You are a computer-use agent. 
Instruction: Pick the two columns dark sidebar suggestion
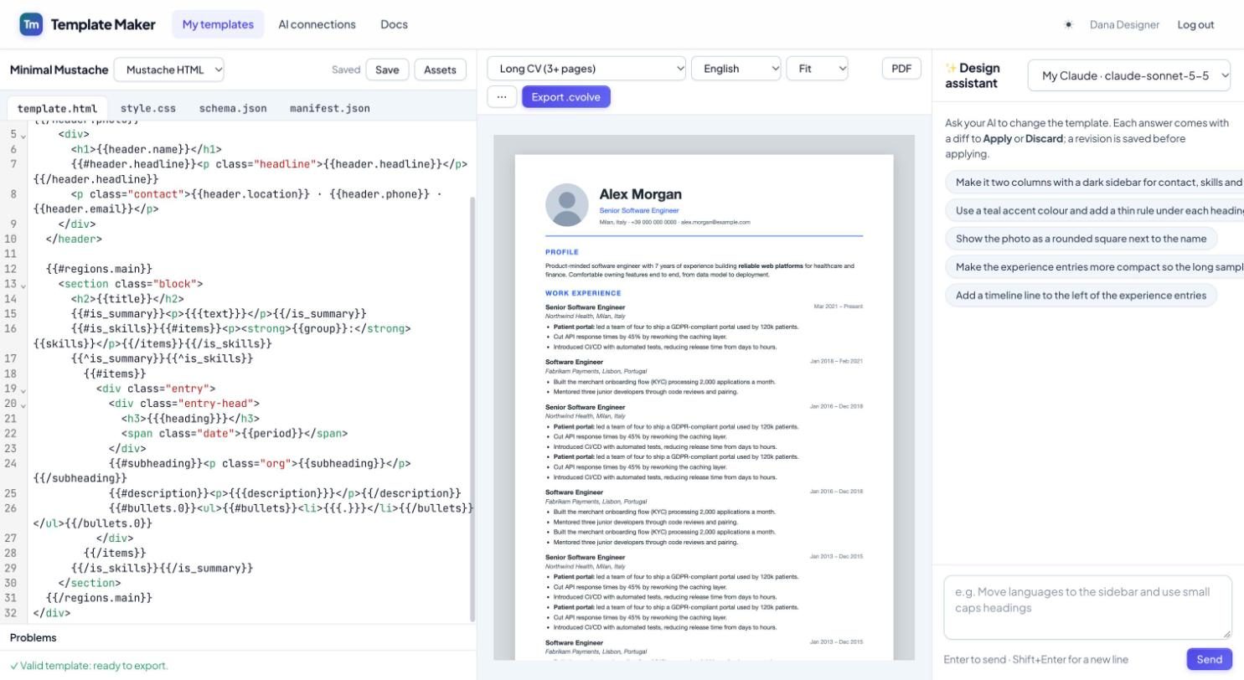1095,183
